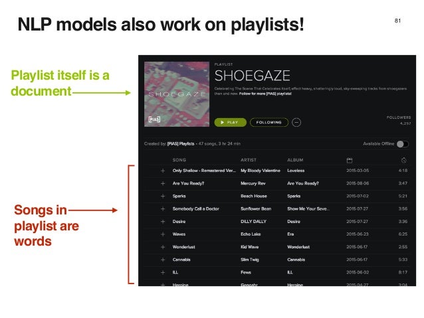Select song Only Shallow - Remastered Version
Viewport: 424px width, 318px height.
point(204,171)
